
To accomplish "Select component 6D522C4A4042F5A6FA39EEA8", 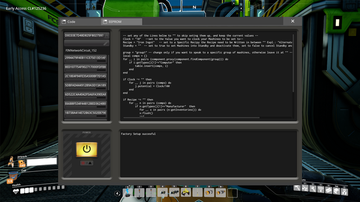I will pos(85,95).
